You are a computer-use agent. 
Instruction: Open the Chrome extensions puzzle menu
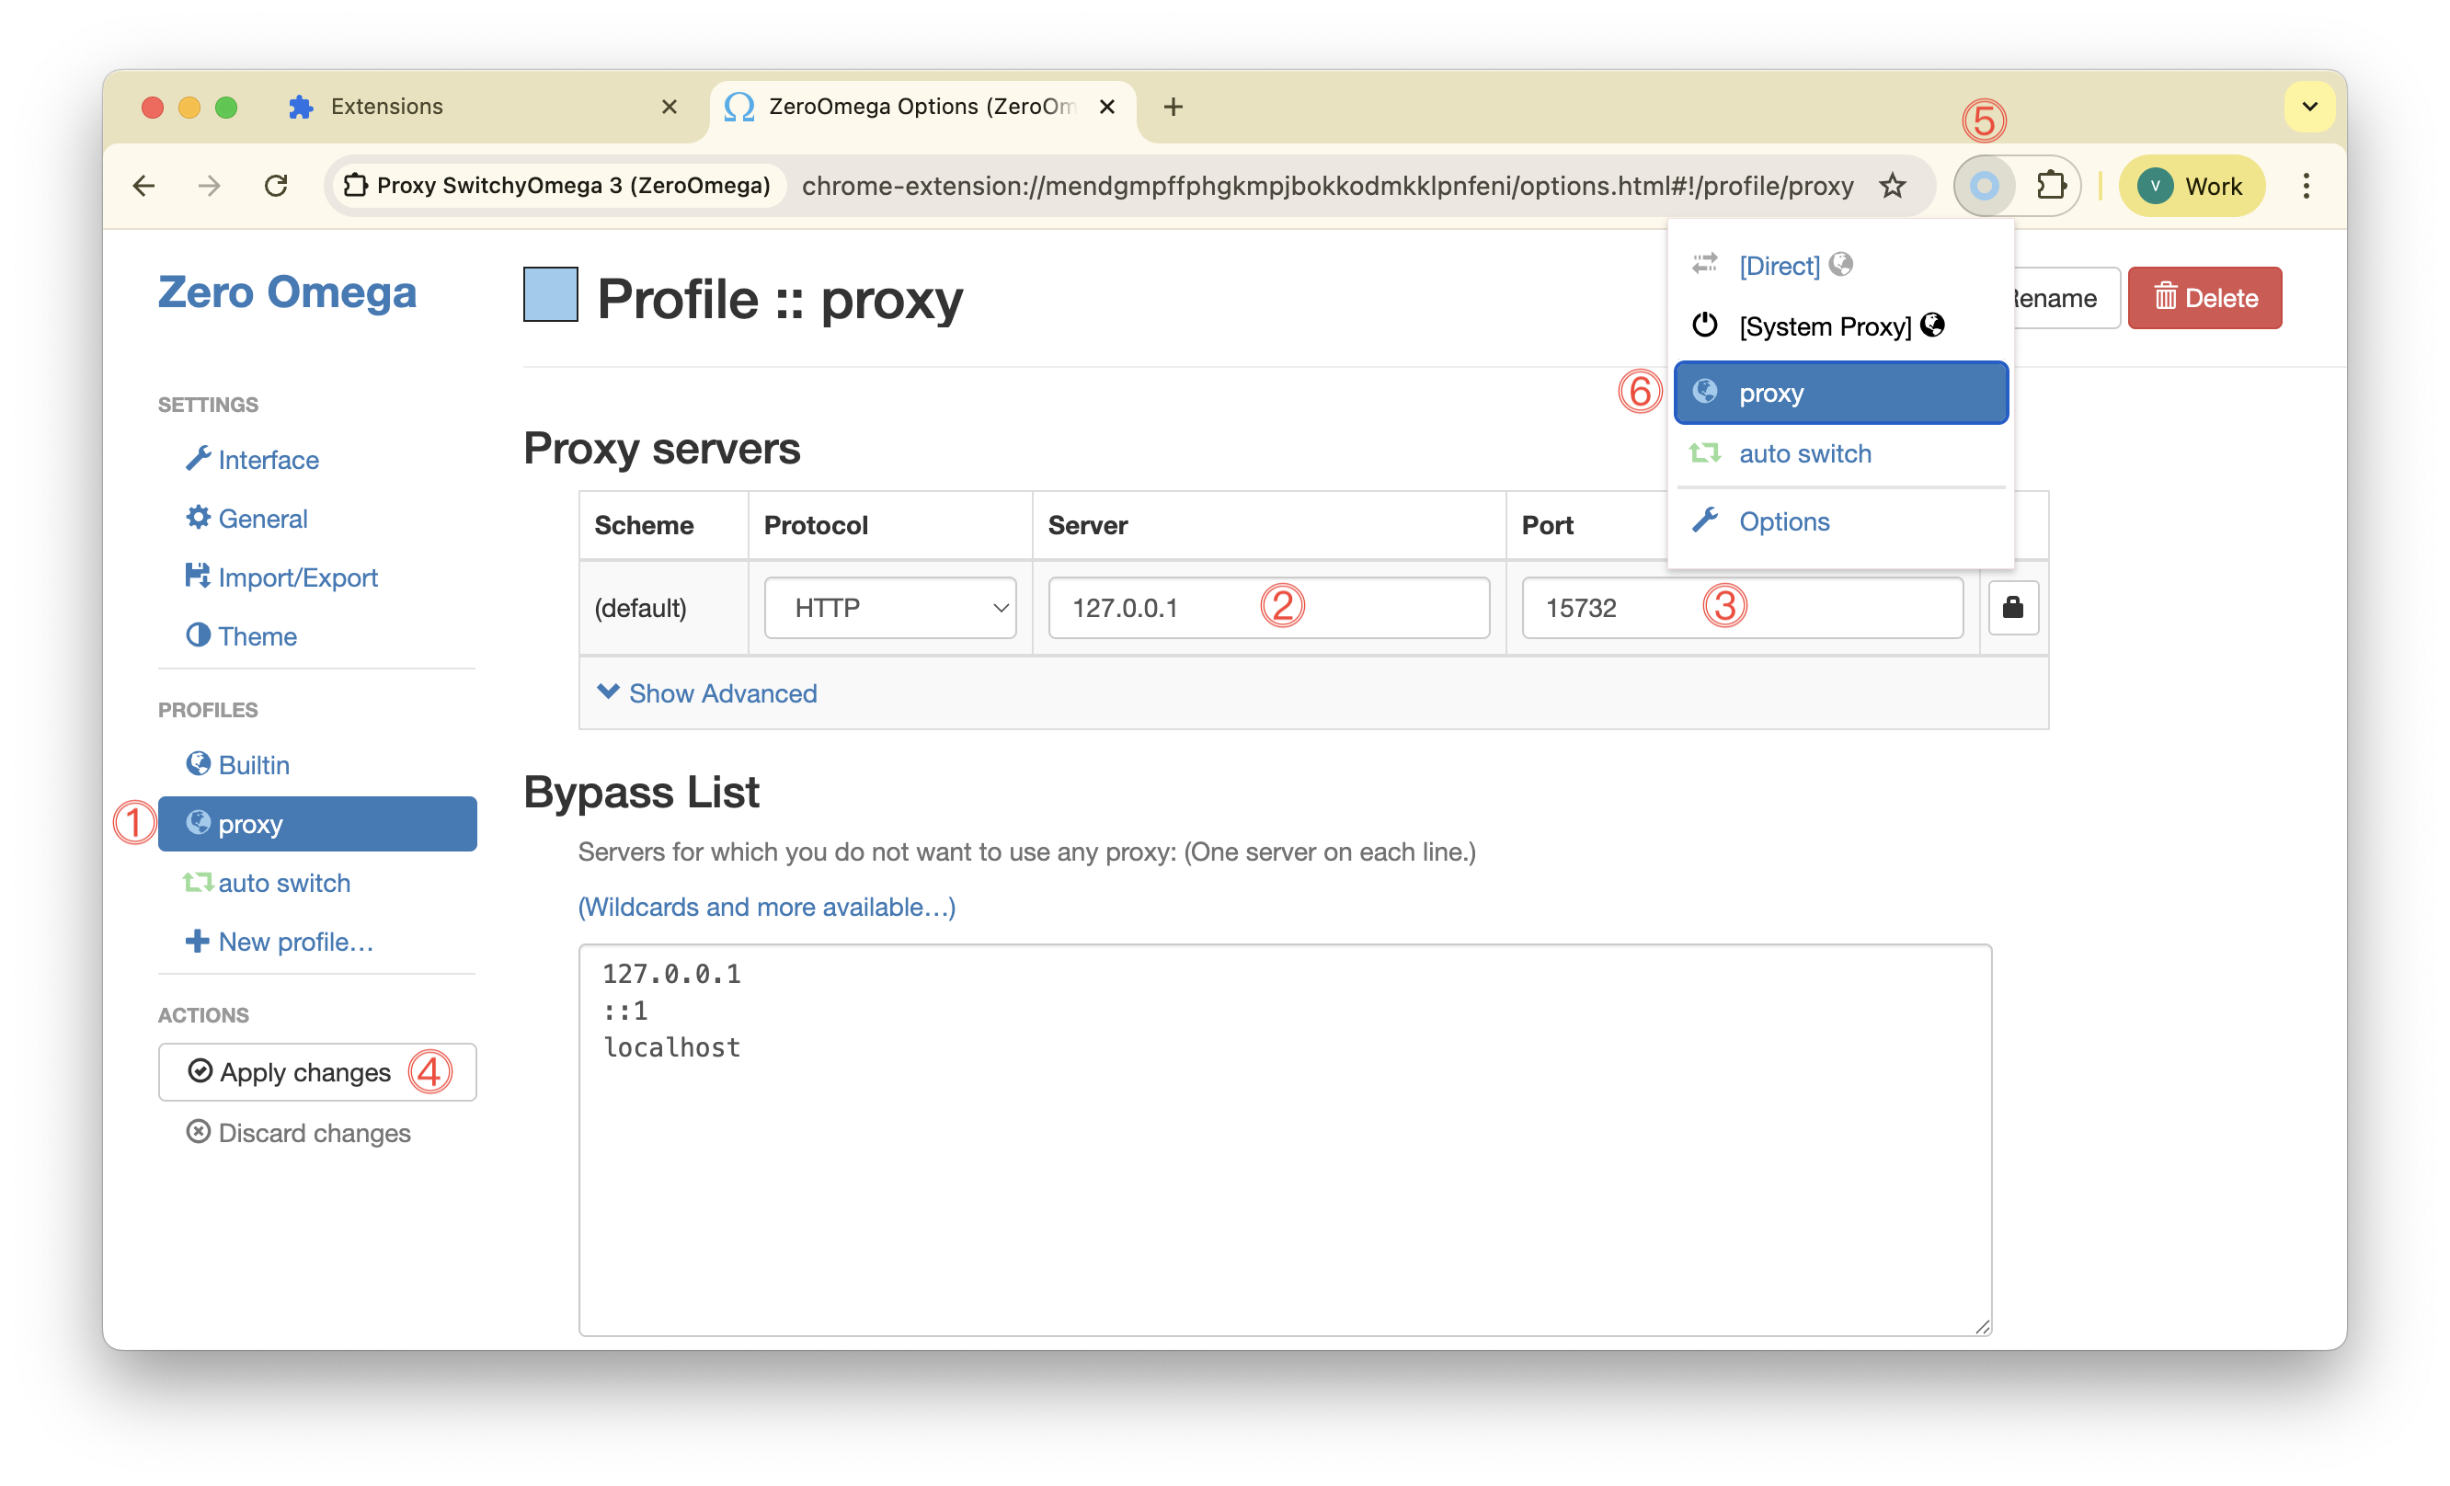click(x=2051, y=186)
